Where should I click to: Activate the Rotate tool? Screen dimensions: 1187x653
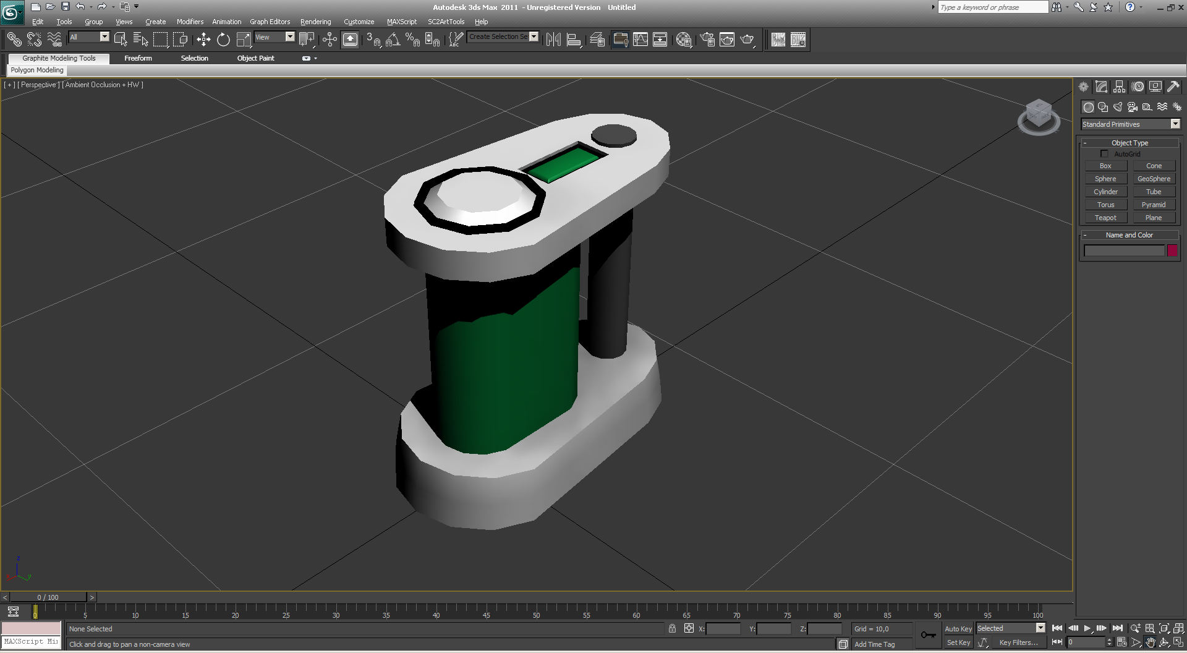pos(223,40)
